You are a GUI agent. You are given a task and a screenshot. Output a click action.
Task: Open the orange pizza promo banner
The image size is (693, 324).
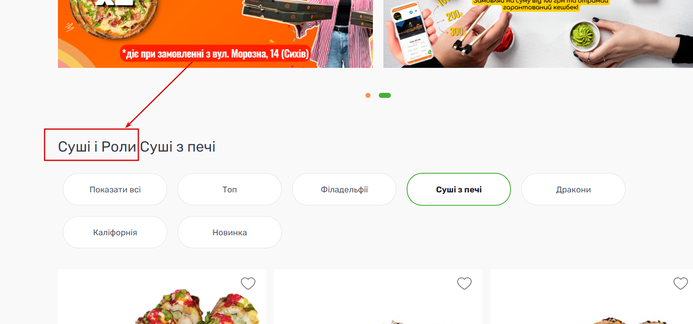[x=215, y=34]
